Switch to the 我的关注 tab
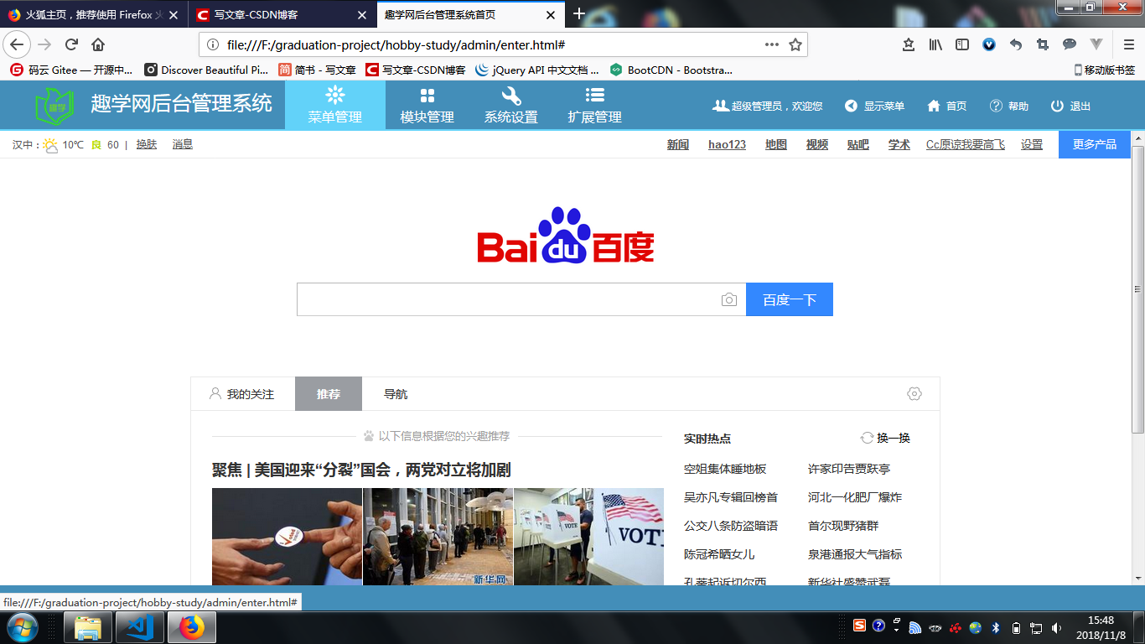This screenshot has height=644, width=1145. 242,394
